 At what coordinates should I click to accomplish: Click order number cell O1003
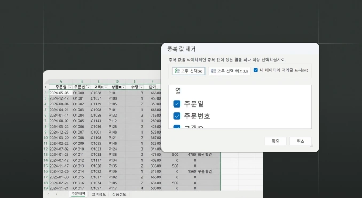81,110
